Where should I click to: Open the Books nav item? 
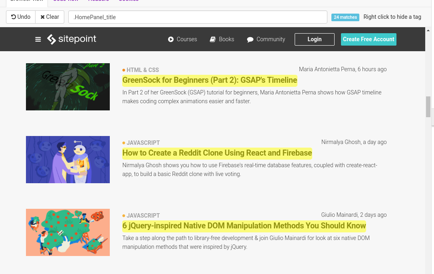[222, 39]
